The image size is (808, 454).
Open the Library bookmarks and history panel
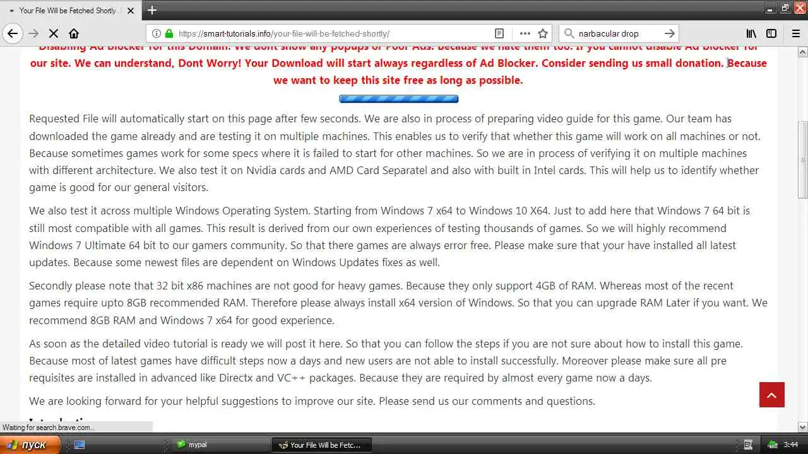pos(751,33)
